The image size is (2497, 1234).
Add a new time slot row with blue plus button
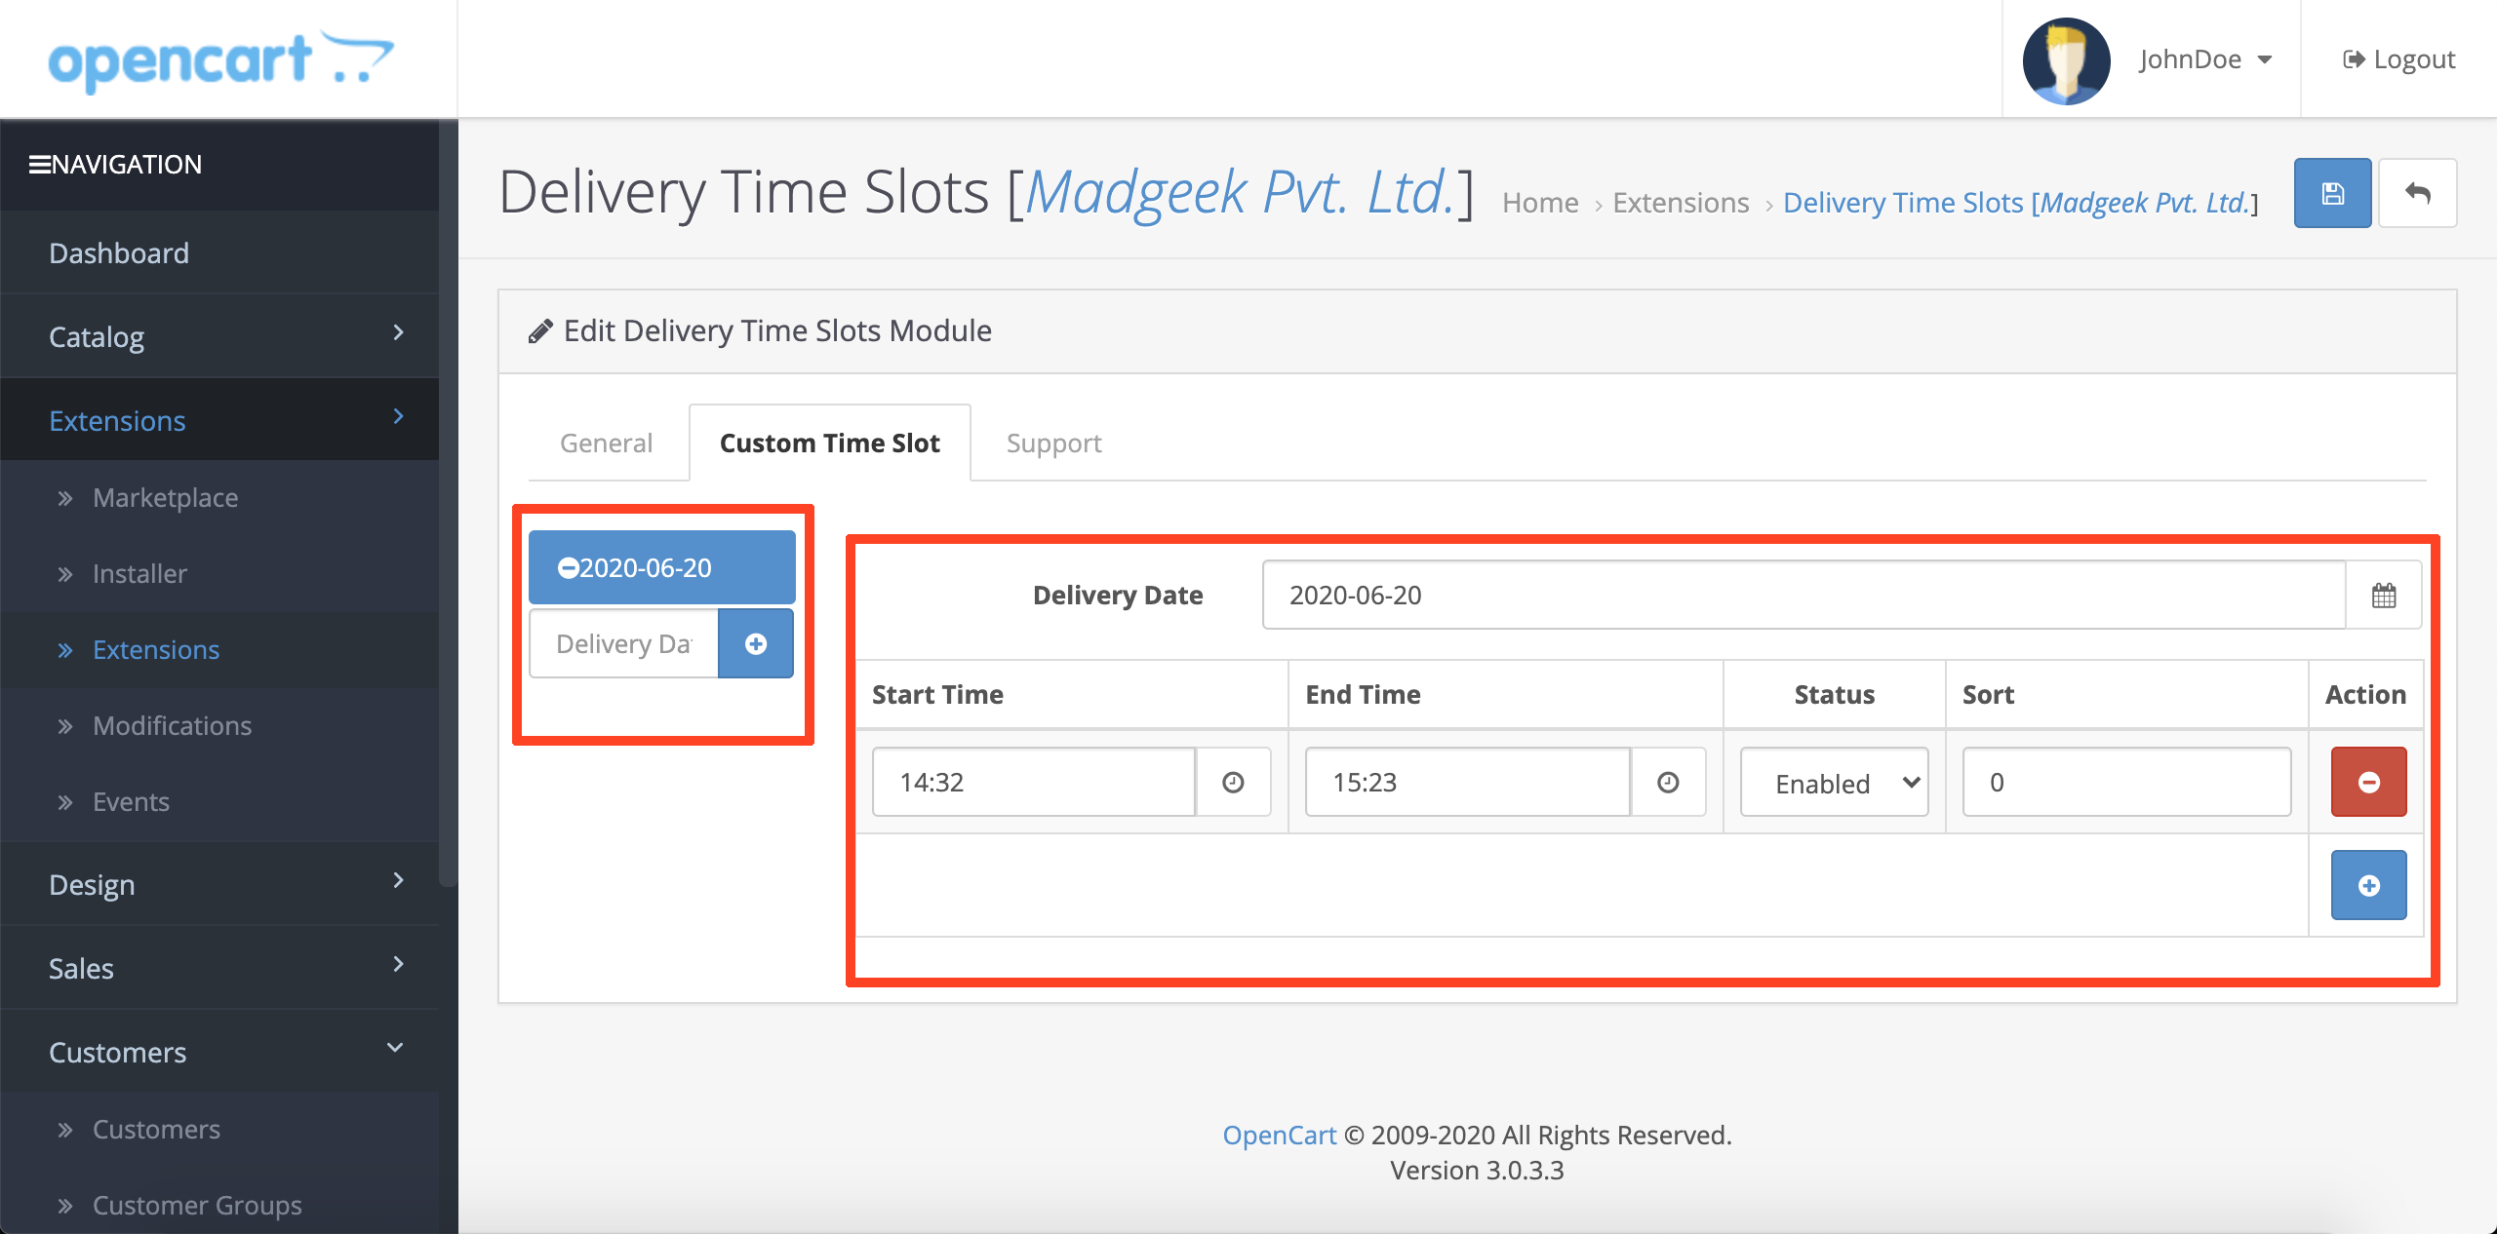coord(2368,885)
